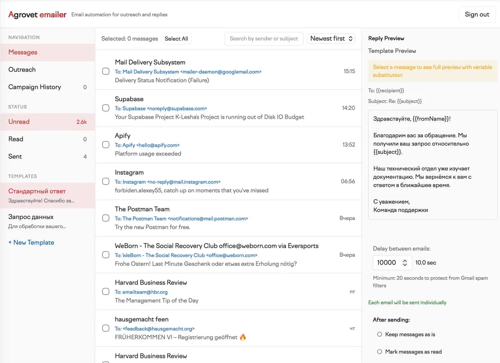Viewport: 500px width, 363px height.
Task: Check the Instagram message checkbox
Action: click(x=106, y=181)
